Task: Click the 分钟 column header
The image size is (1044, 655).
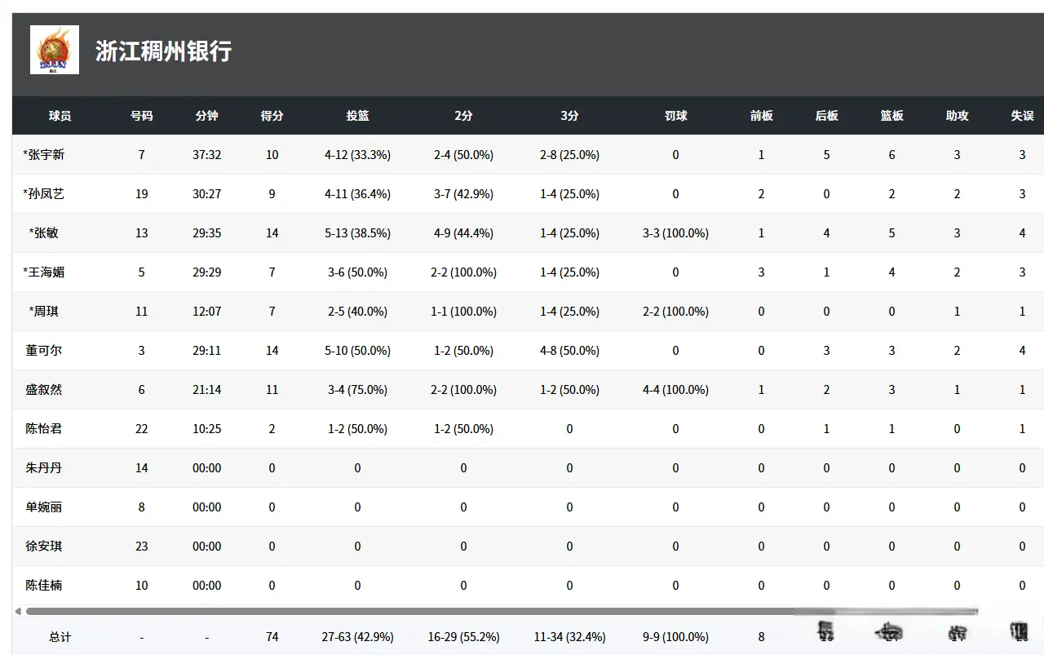Action: click(x=206, y=116)
